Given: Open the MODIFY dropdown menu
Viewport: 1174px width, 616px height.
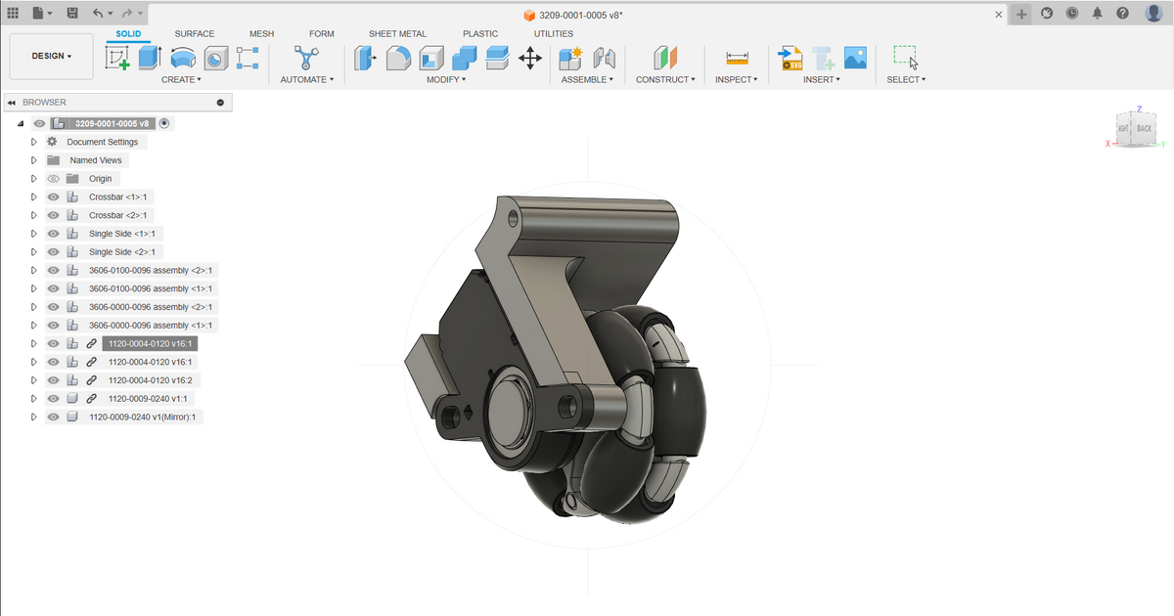Looking at the screenshot, I should click(446, 79).
